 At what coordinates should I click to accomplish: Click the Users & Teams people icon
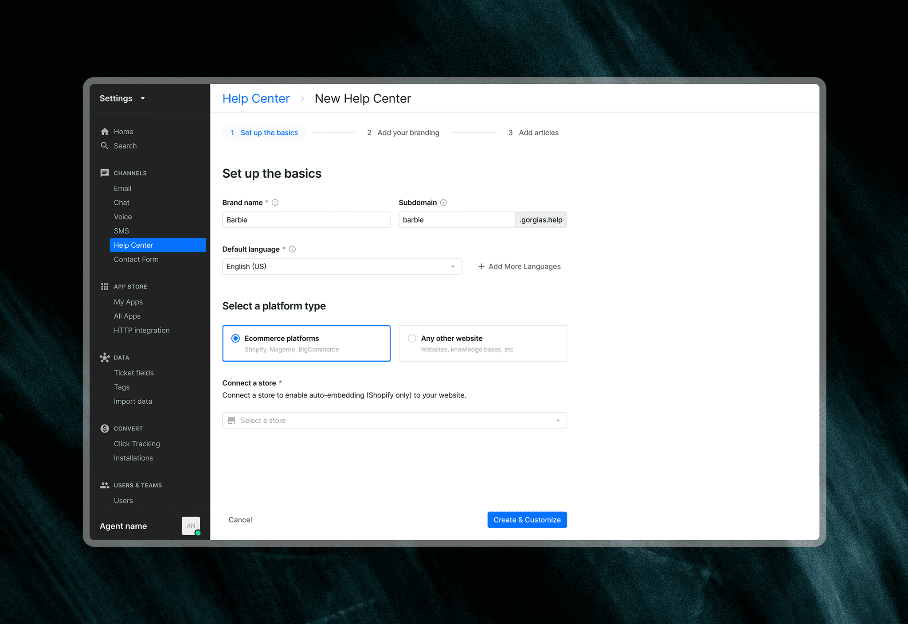105,485
